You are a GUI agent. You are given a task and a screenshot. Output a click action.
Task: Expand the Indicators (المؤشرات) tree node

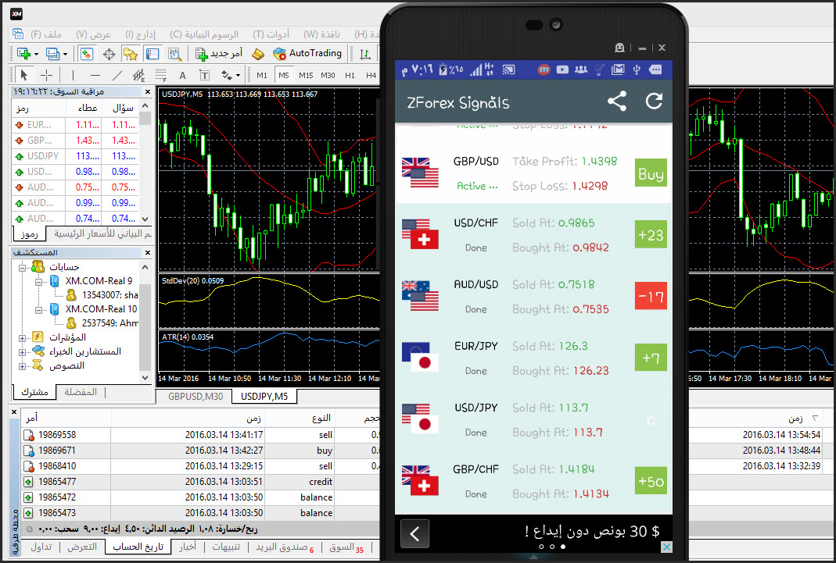(23, 338)
